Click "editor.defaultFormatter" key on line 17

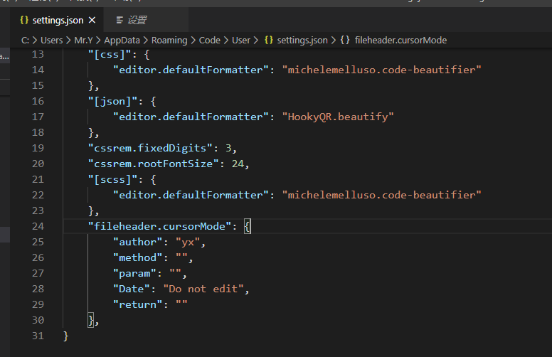click(191, 117)
